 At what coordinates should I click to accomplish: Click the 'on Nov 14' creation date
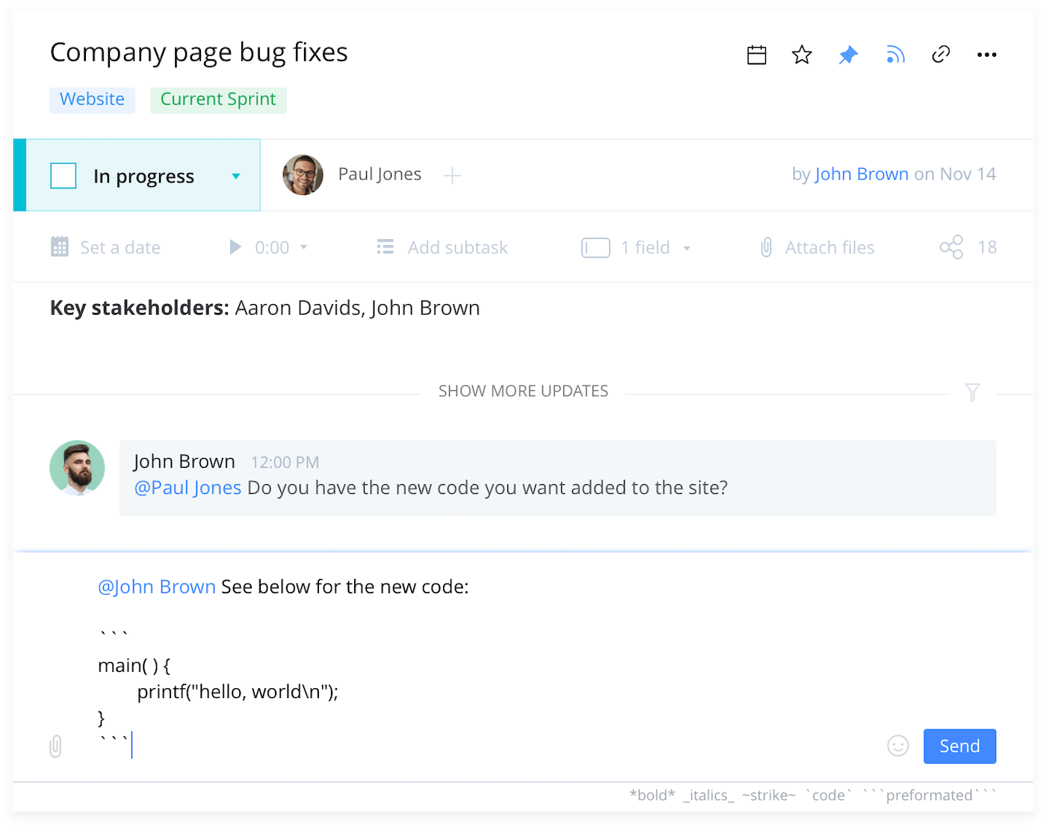pyautogui.click(x=955, y=174)
